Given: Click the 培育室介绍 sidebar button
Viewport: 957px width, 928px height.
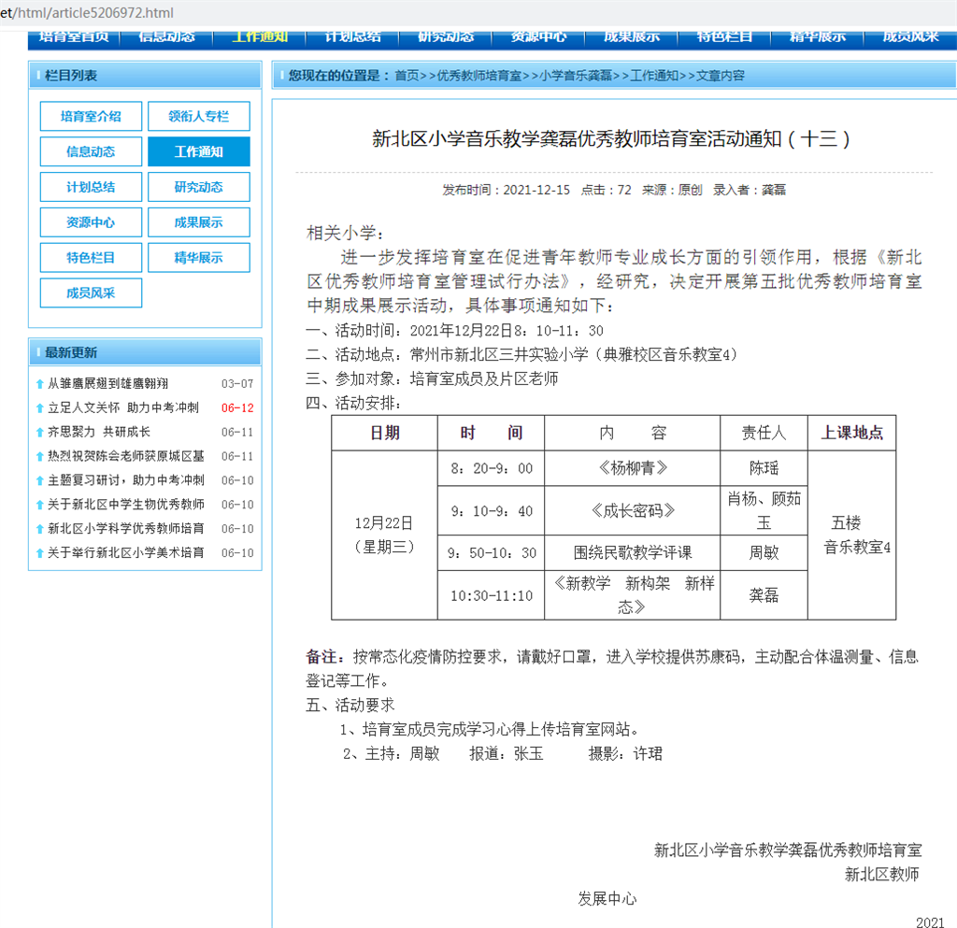Looking at the screenshot, I should click(91, 116).
